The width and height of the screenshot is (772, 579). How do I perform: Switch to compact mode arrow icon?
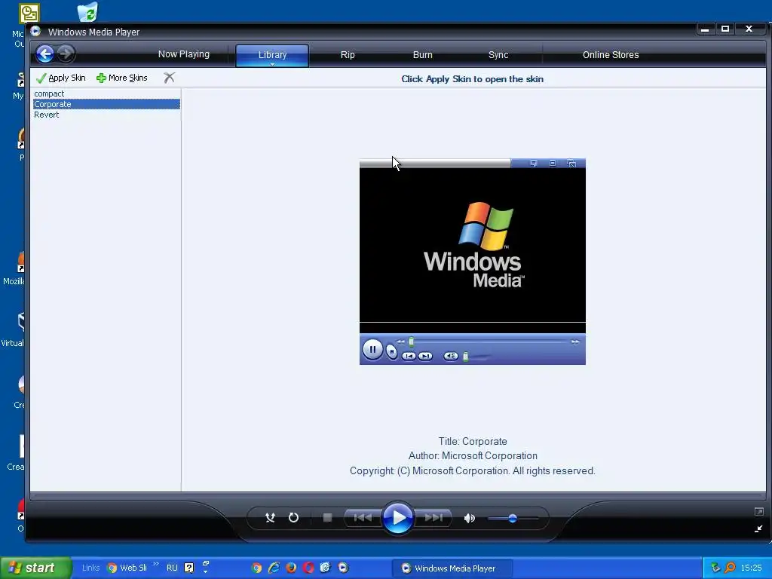click(758, 528)
